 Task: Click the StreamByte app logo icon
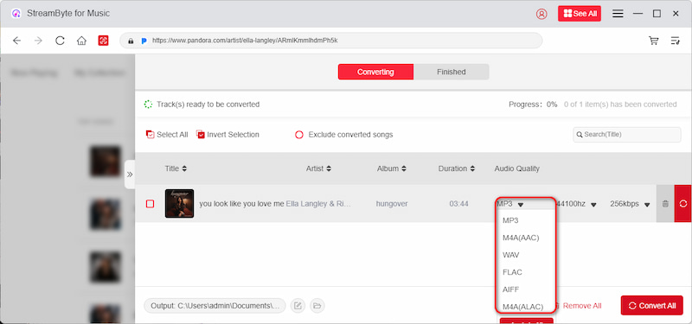pyautogui.click(x=16, y=14)
